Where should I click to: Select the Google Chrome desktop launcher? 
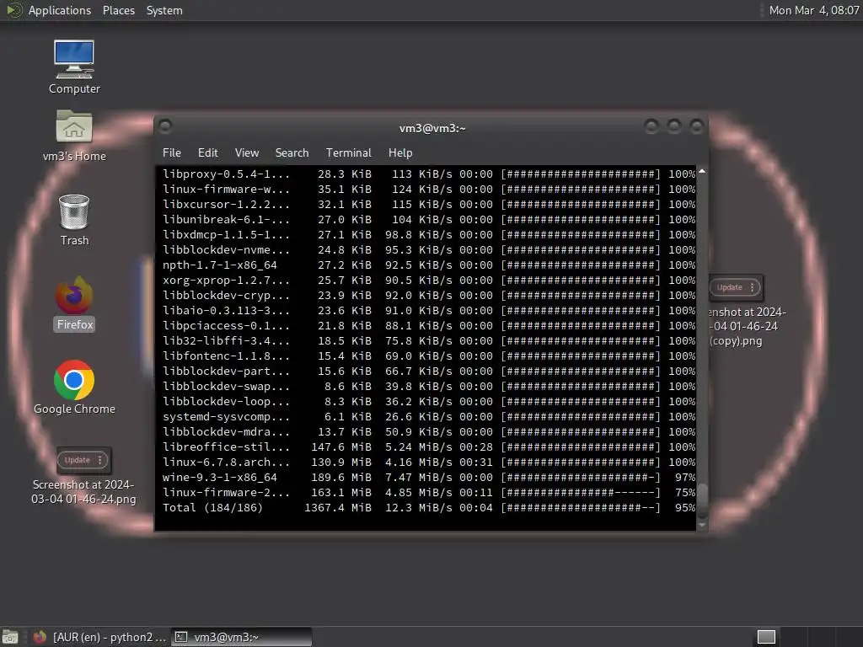tap(74, 388)
